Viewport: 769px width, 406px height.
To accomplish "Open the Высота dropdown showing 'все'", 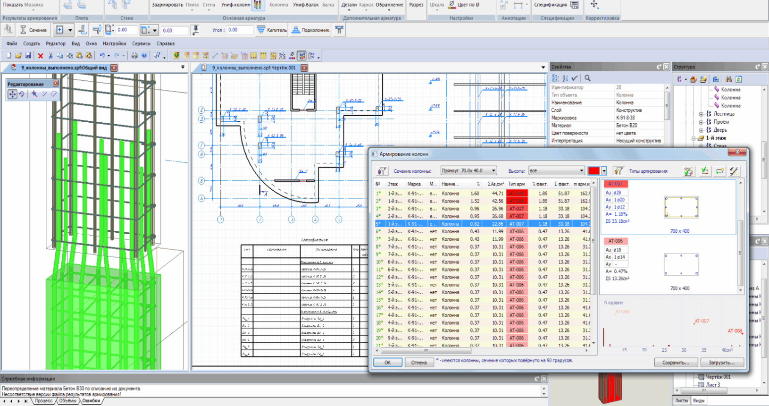I will point(556,171).
